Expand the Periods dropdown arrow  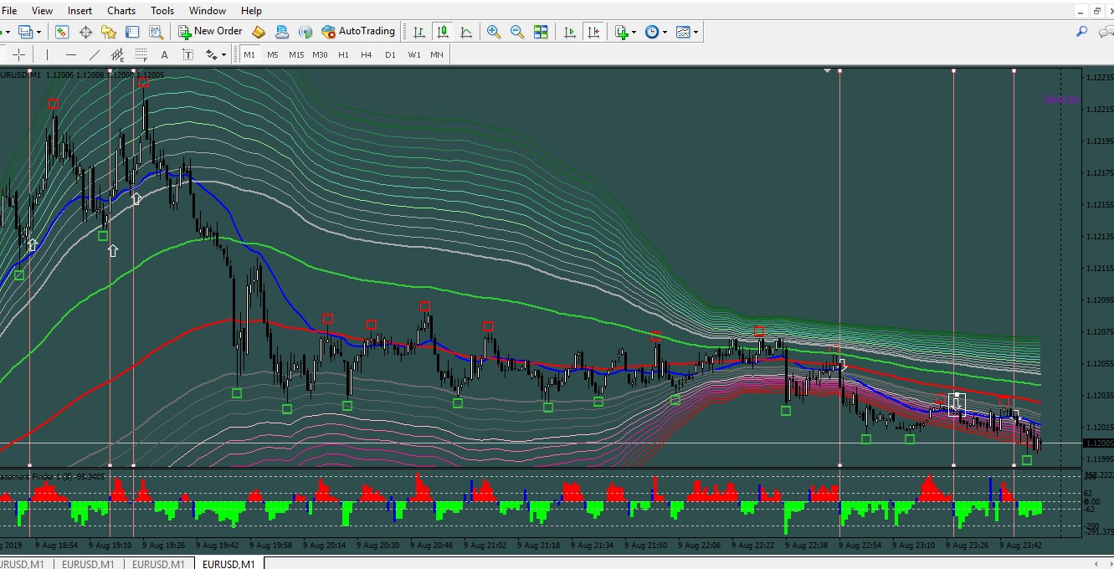[x=665, y=32]
